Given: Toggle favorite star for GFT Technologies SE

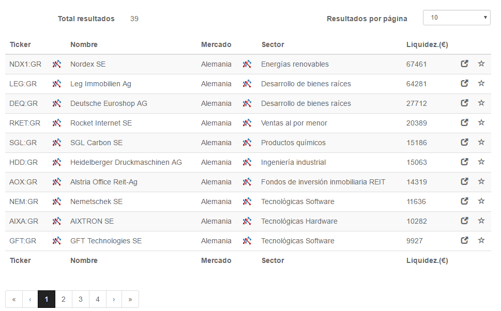Looking at the screenshot, I should click(x=481, y=240).
